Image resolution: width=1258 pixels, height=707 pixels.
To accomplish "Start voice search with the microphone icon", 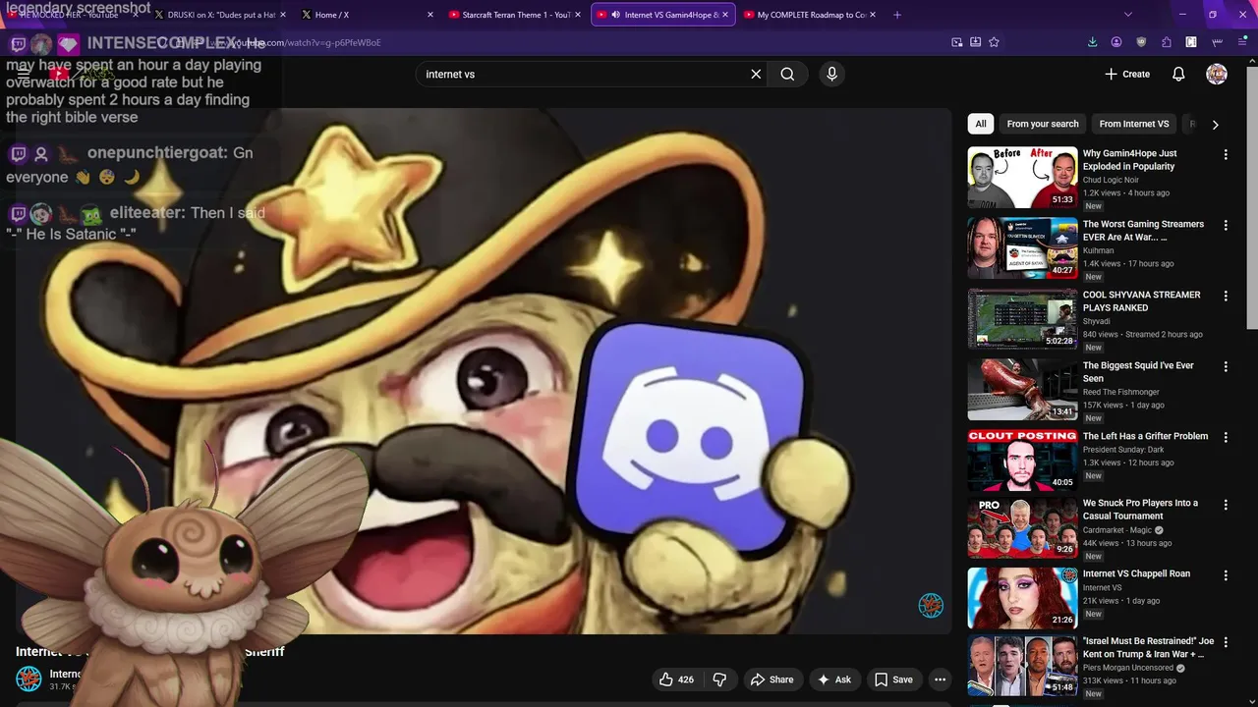I will click(831, 74).
